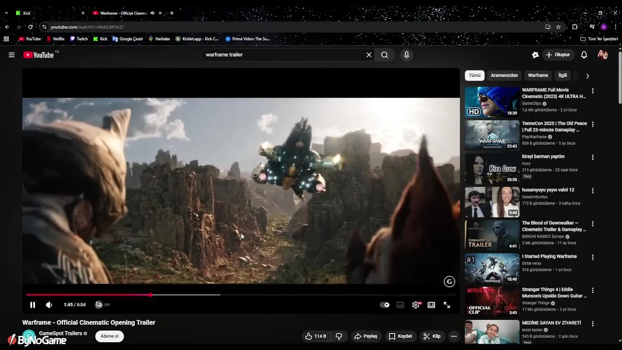Screen dimensions: 622x350
Task: Open options for I Started Playing Warframe
Action: pos(592,257)
